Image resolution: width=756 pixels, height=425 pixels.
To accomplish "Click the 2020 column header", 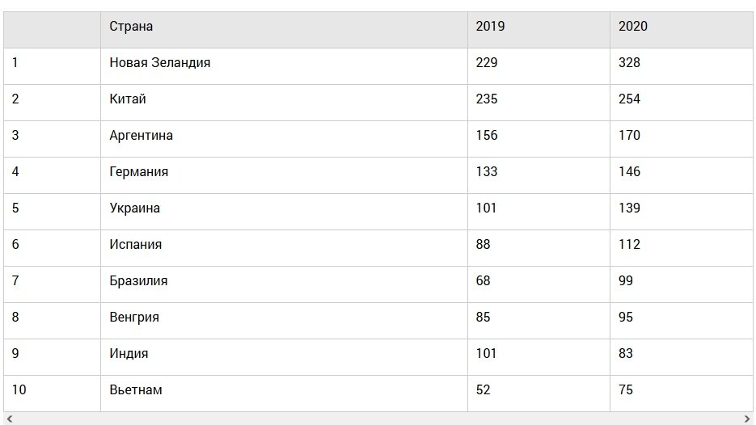I will click(633, 27).
